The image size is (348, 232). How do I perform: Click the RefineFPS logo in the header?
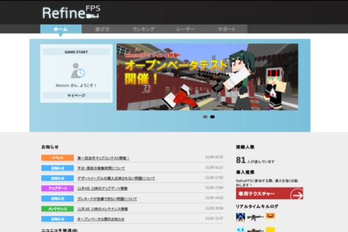point(71,12)
